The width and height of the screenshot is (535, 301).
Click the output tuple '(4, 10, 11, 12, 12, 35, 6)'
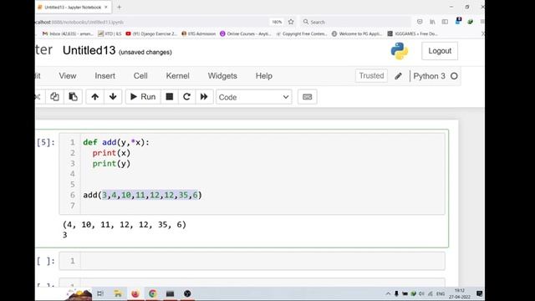[125, 225]
